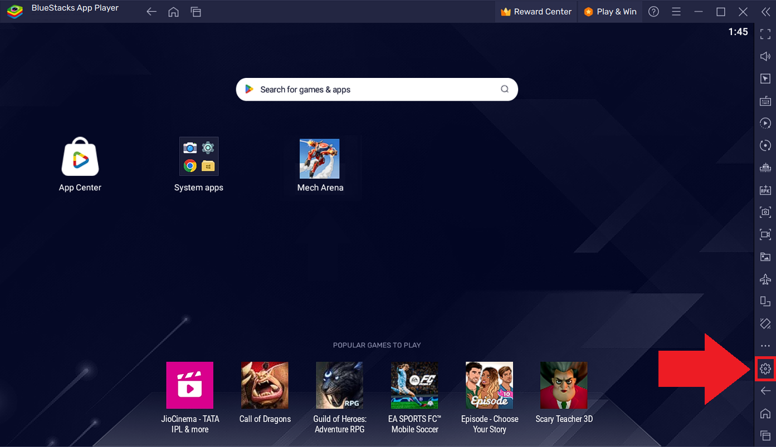This screenshot has height=447, width=776.
Task: Open the Reward Center
Action: pyautogui.click(x=536, y=12)
